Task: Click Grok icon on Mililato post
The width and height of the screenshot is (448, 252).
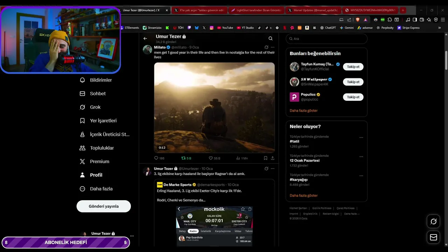Action: click(266, 47)
